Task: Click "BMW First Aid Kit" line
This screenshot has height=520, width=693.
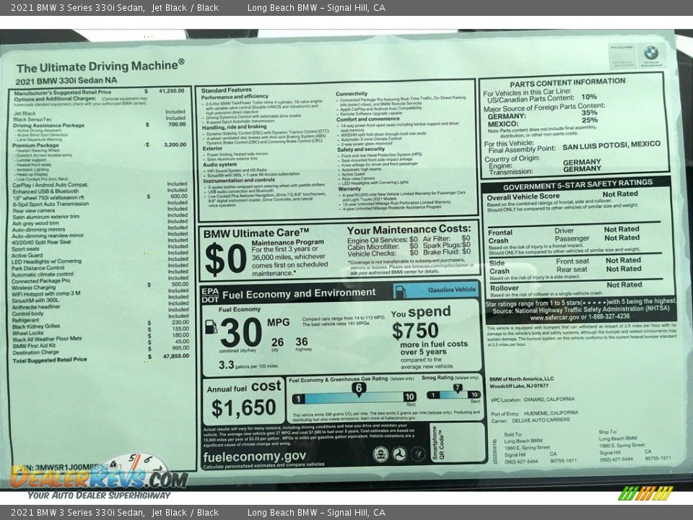Action: 34,346
